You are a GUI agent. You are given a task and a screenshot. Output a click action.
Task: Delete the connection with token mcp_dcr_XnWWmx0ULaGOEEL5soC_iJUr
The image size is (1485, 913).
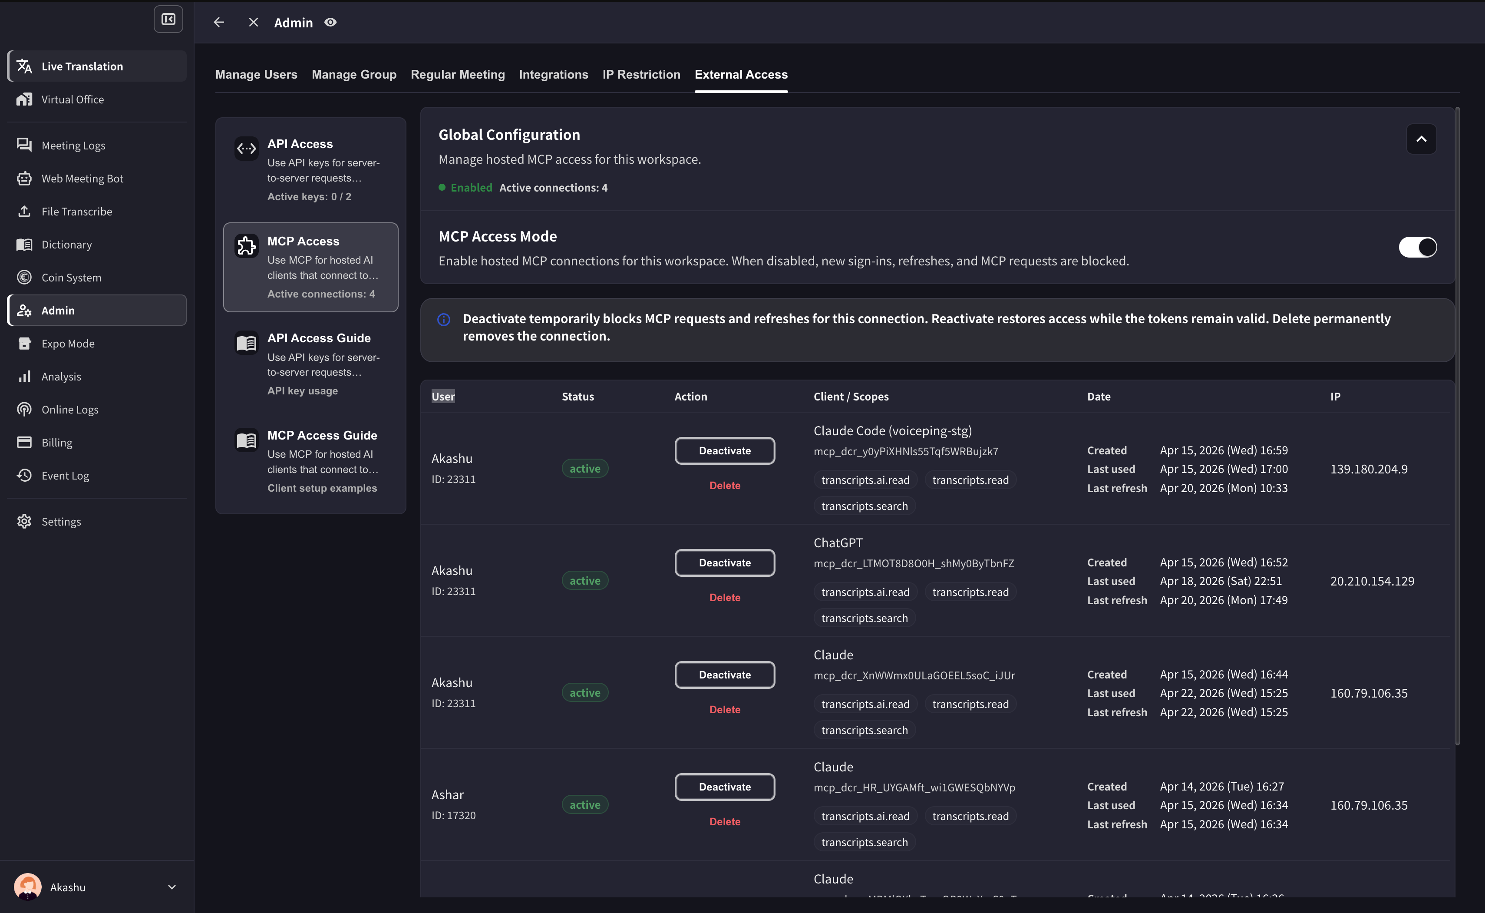click(725, 709)
